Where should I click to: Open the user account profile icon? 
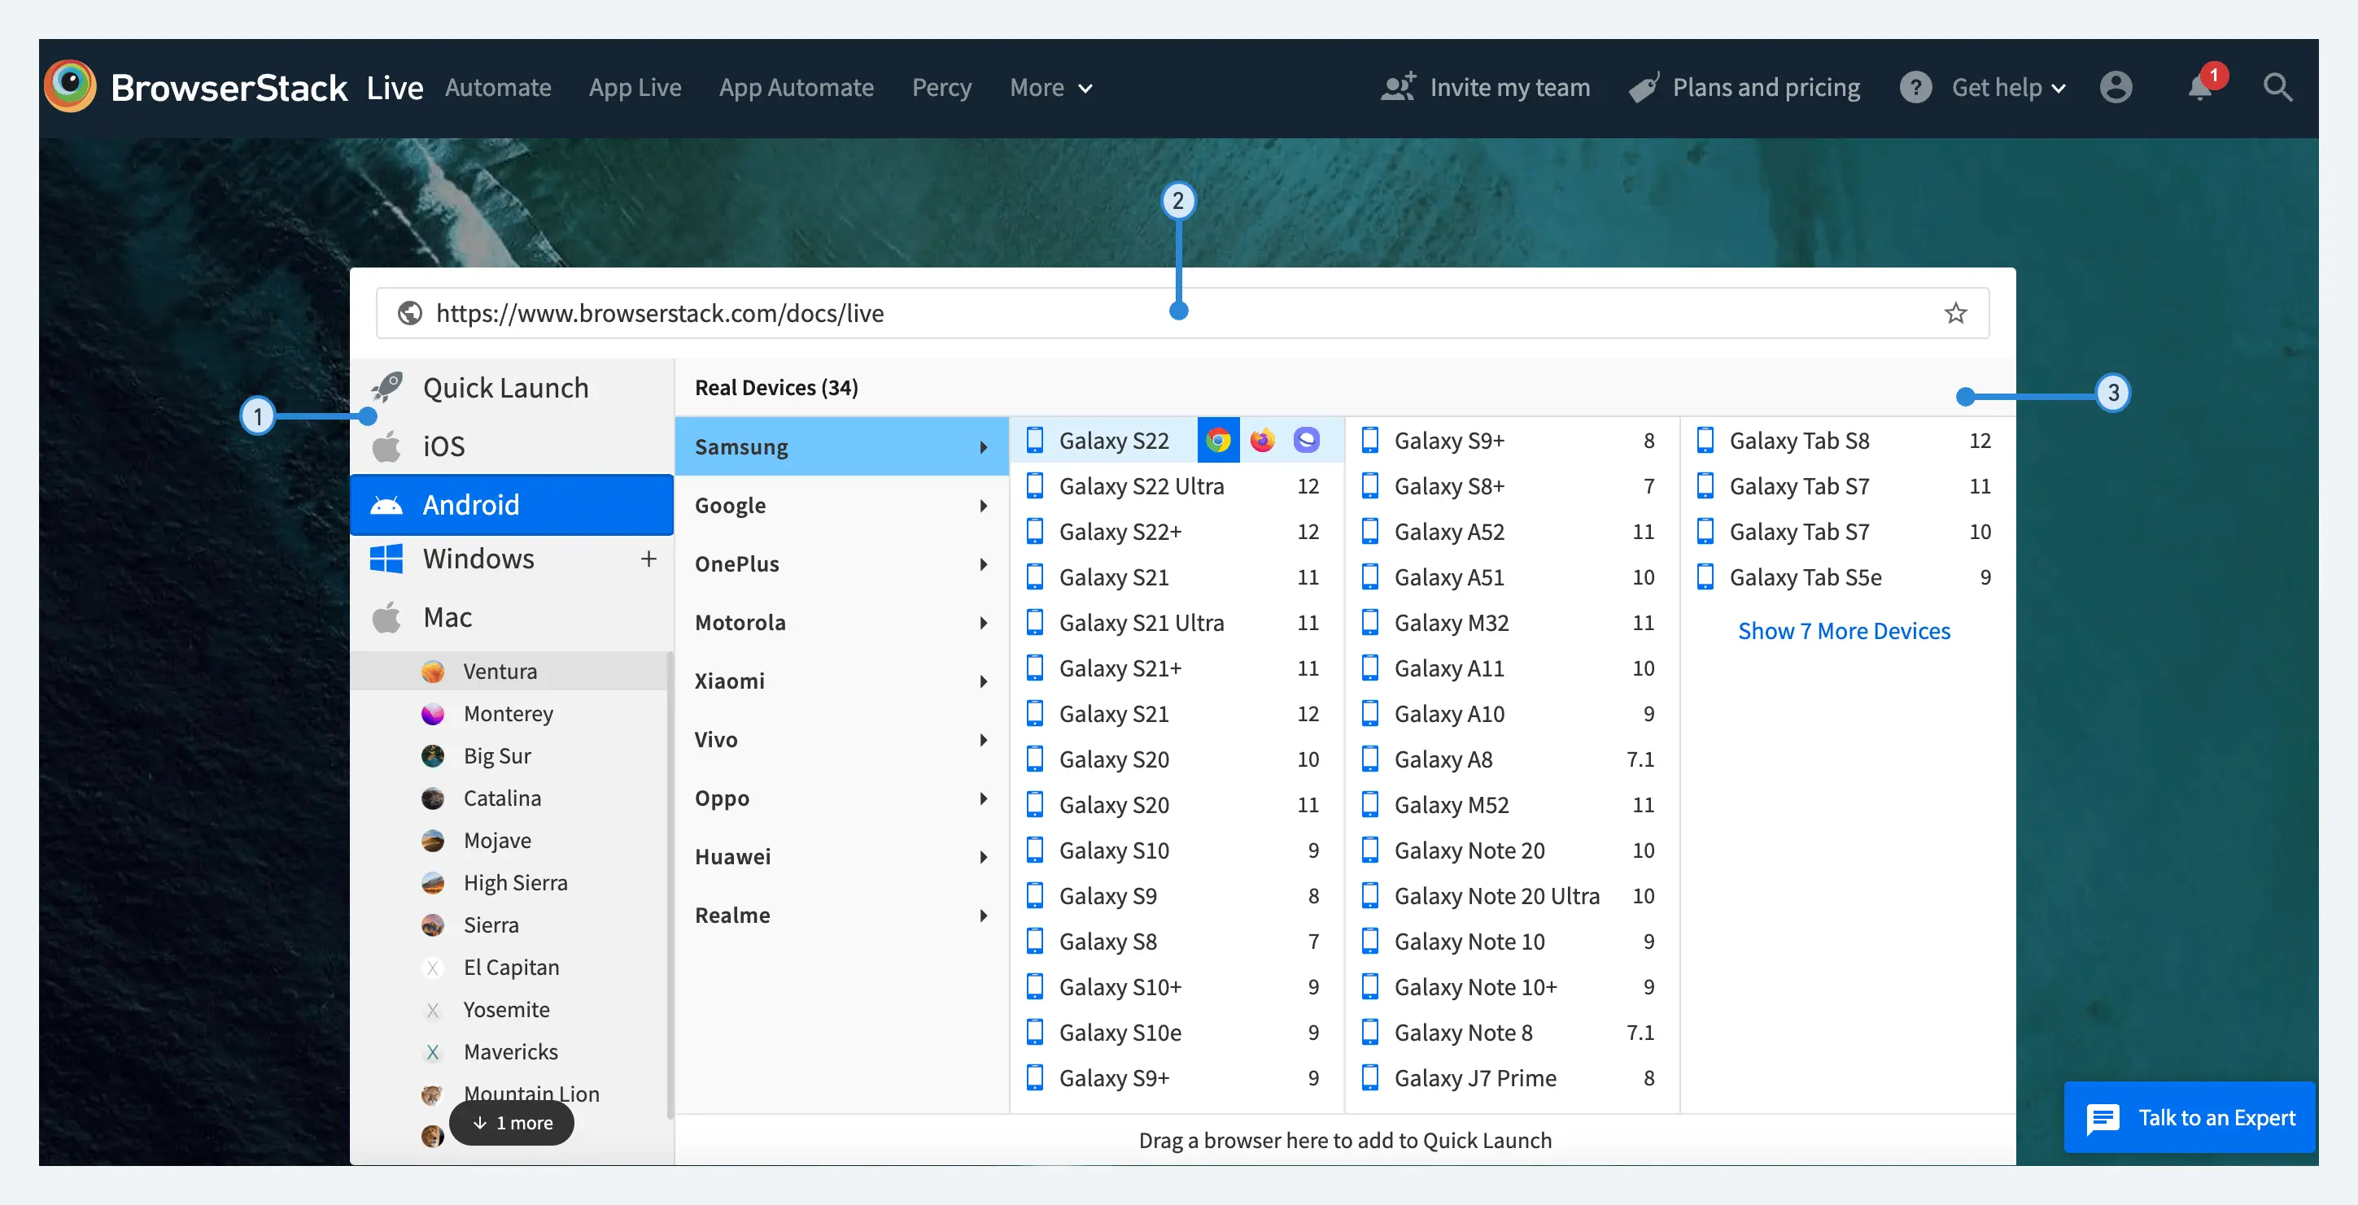coord(2116,88)
